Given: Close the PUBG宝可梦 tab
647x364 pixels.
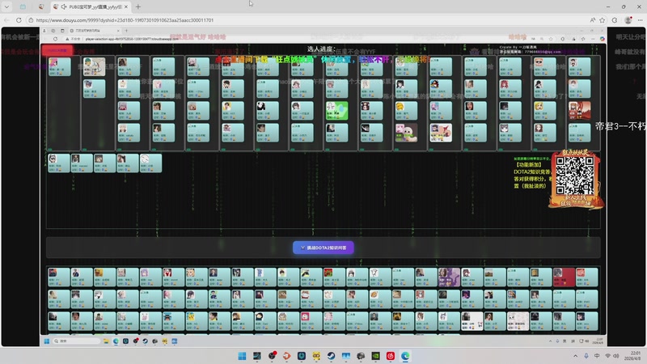Looking at the screenshot, I should (126, 7).
